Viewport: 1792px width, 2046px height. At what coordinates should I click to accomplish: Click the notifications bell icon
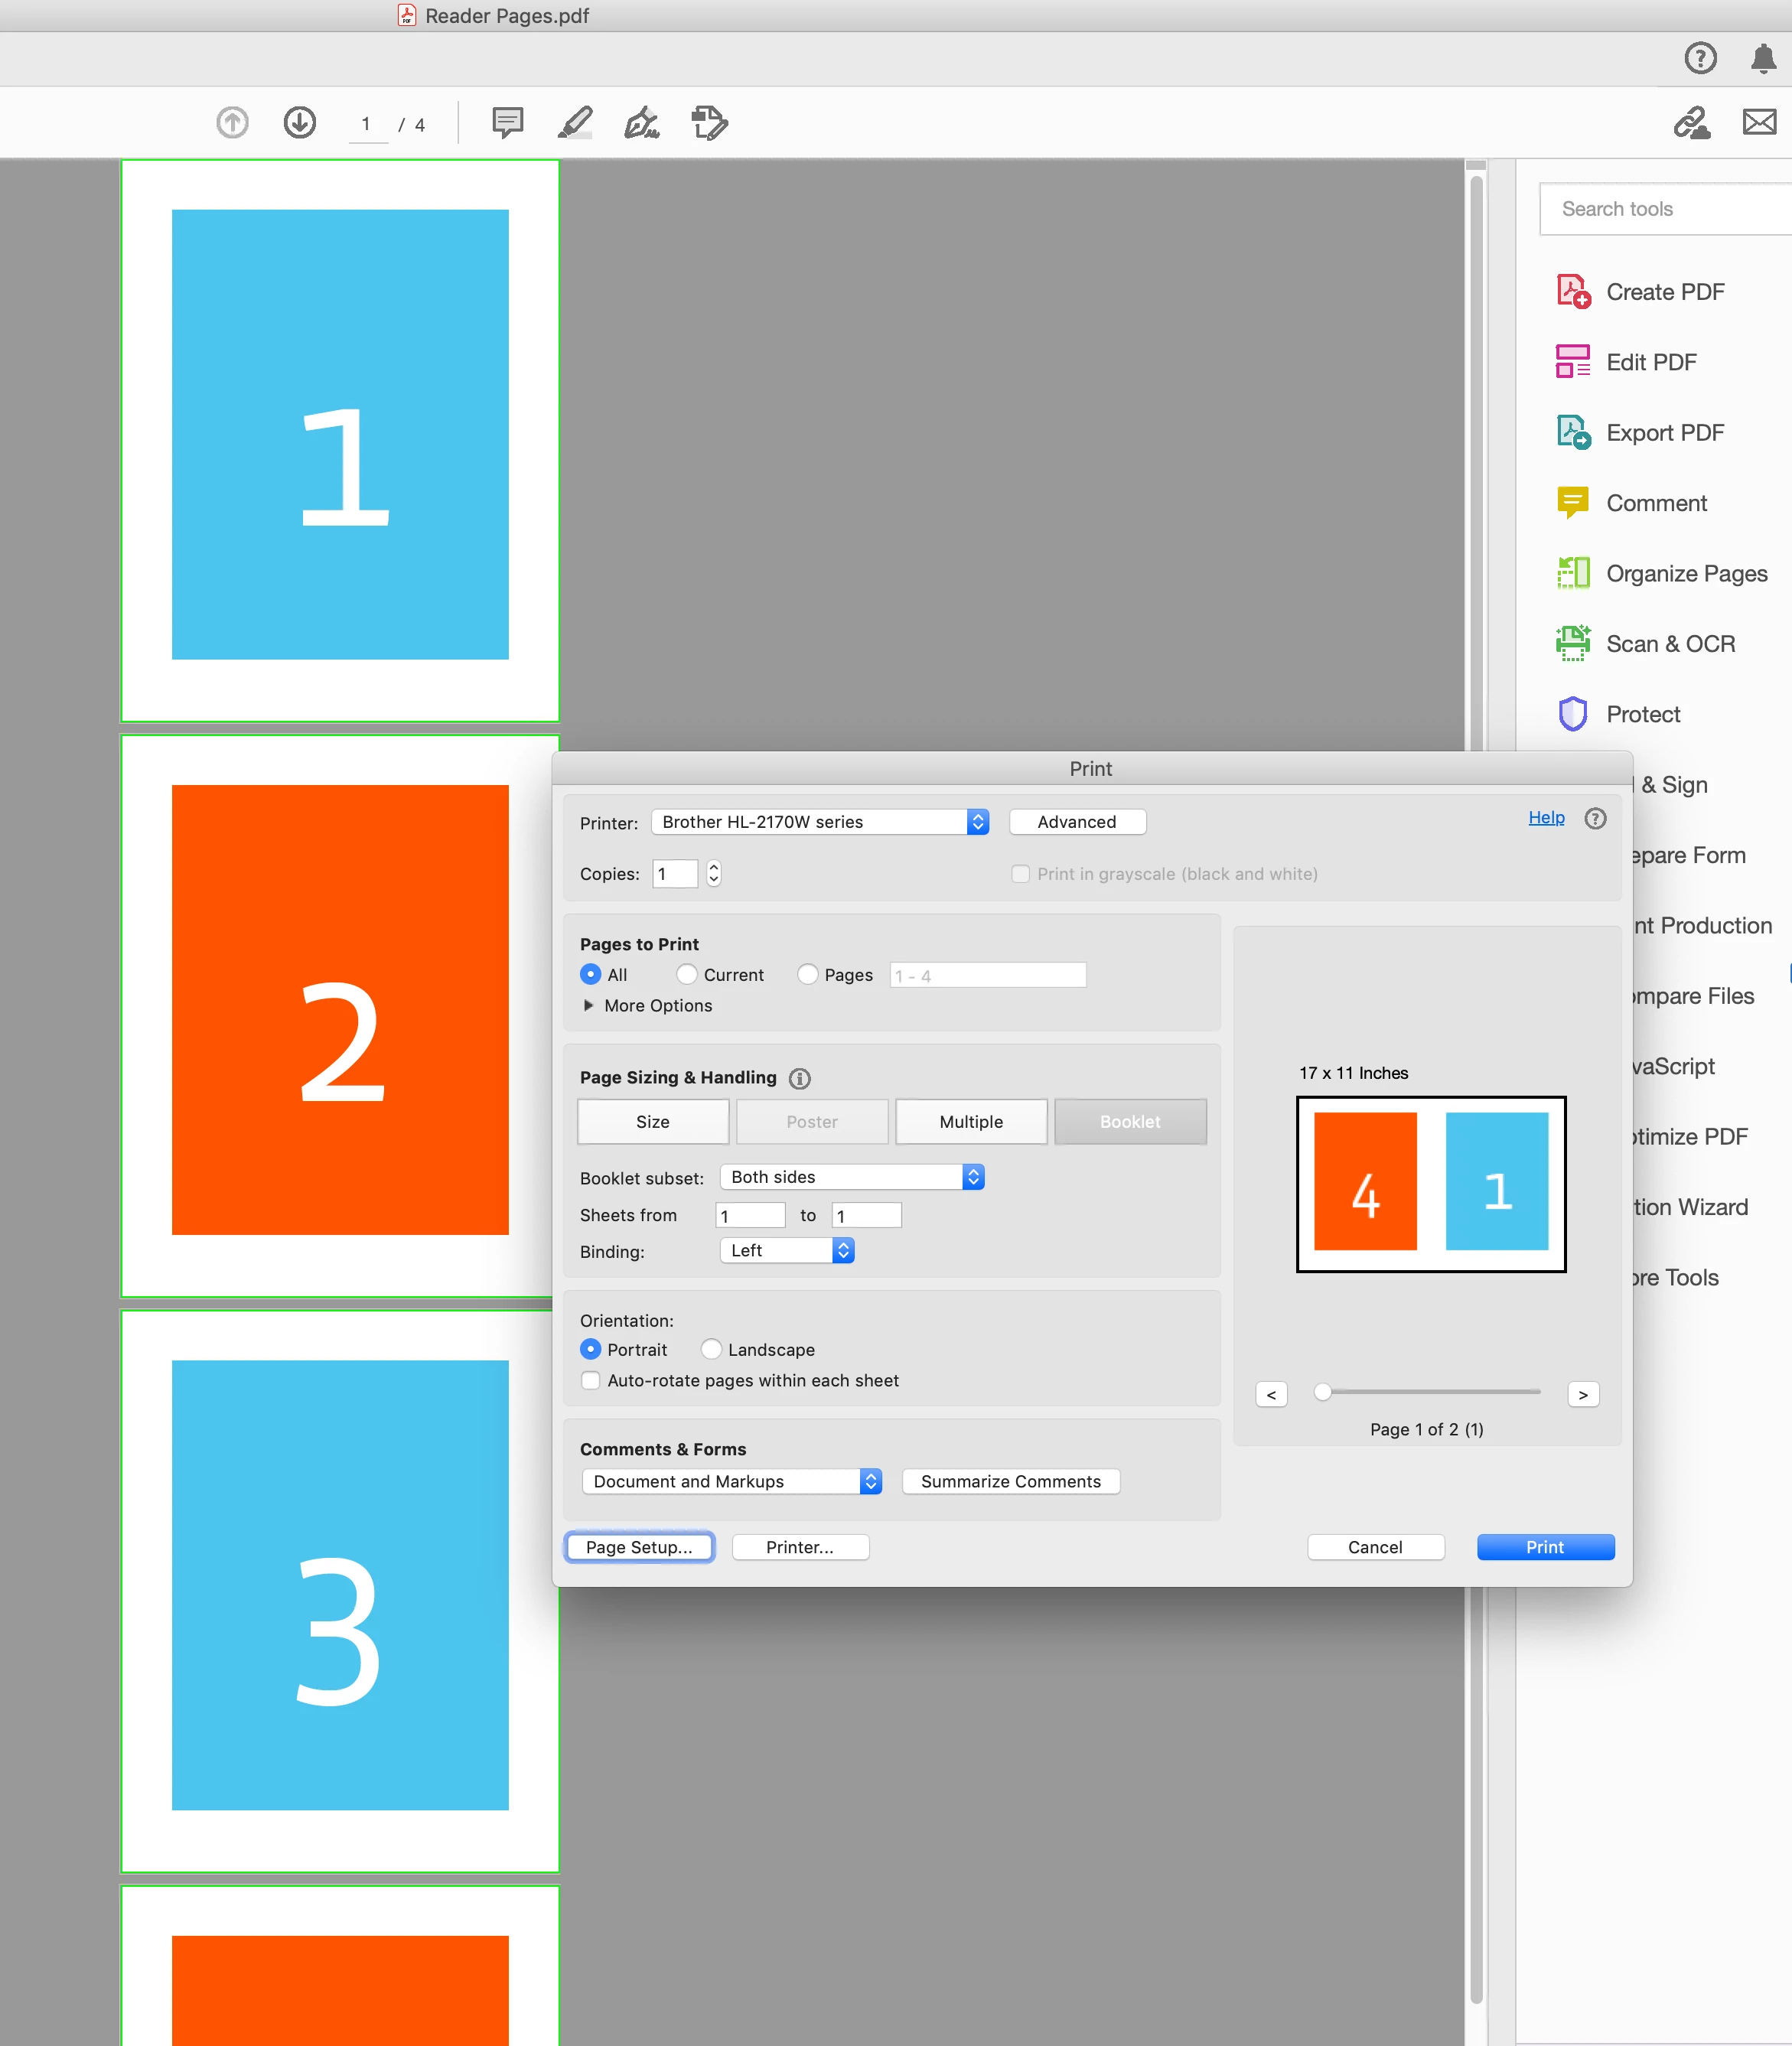click(1763, 59)
